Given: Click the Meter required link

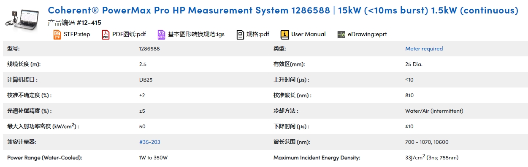Looking at the screenshot, I should pyautogui.click(x=424, y=49).
